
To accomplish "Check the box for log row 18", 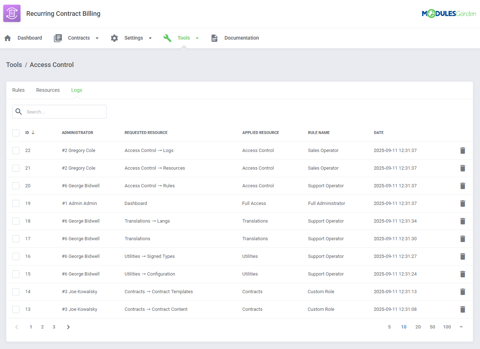I will (16, 221).
